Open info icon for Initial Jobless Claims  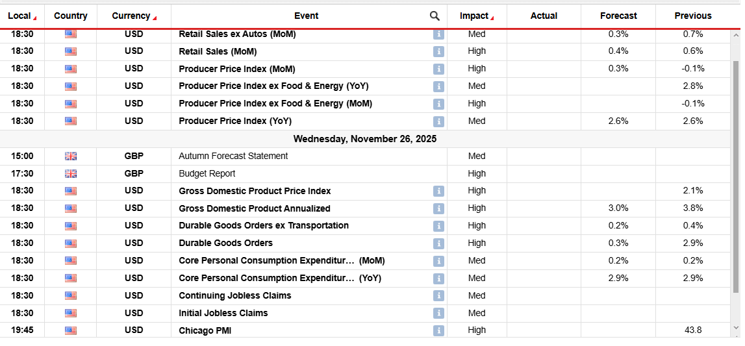(438, 314)
